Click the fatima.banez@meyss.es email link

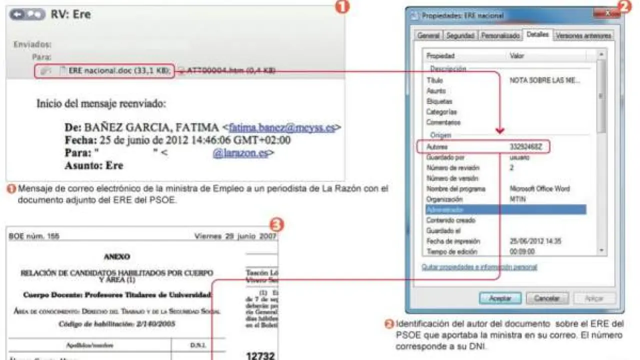[x=281, y=127]
